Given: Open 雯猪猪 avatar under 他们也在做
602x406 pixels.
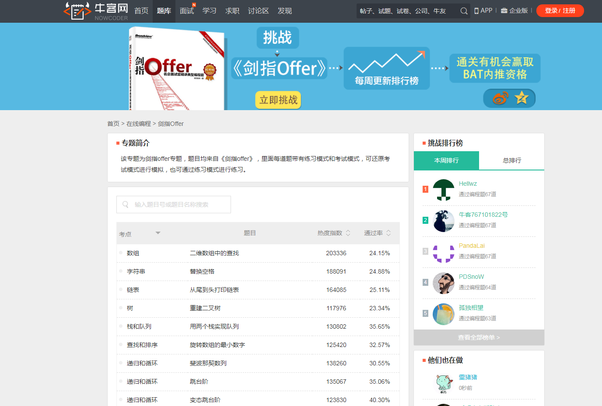Looking at the screenshot, I should coord(444,384).
